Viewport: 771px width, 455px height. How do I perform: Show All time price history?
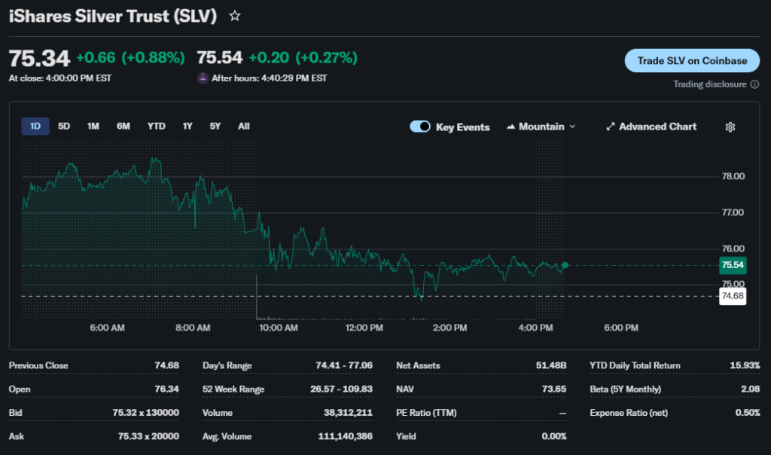tap(243, 127)
